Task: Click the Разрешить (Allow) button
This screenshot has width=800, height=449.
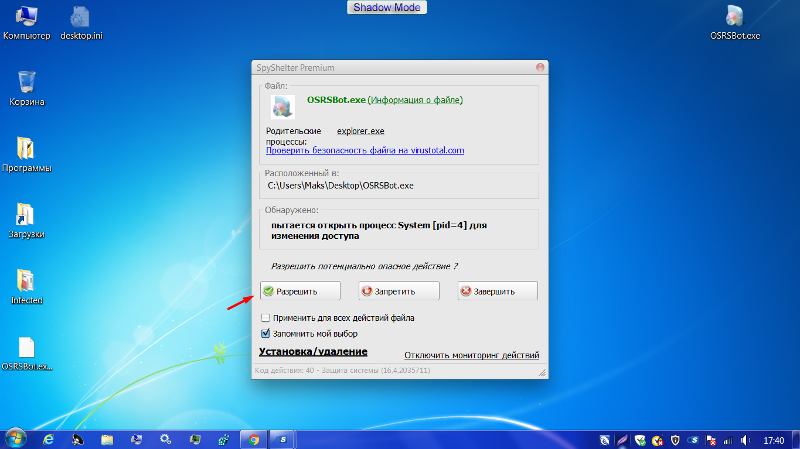Action: 300,291
